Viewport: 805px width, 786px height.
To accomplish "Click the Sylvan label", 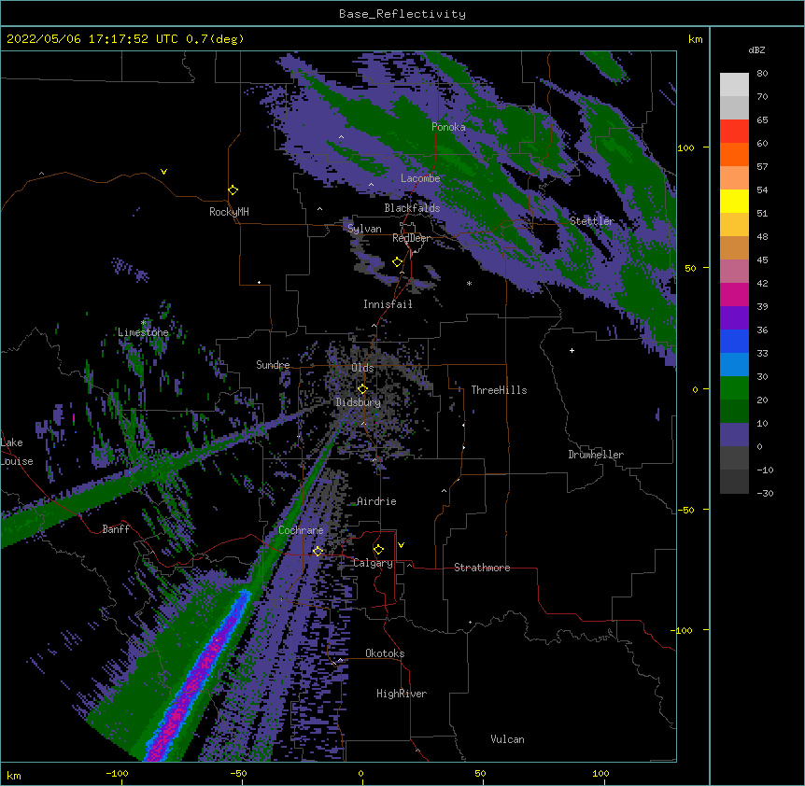I will (364, 229).
